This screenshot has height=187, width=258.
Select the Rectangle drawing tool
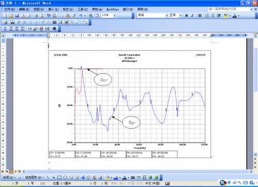[x=59, y=177]
